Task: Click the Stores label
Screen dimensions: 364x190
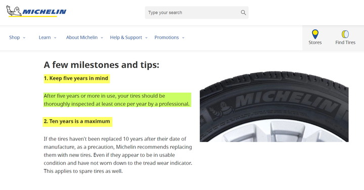Action: (x=315, y=42)
